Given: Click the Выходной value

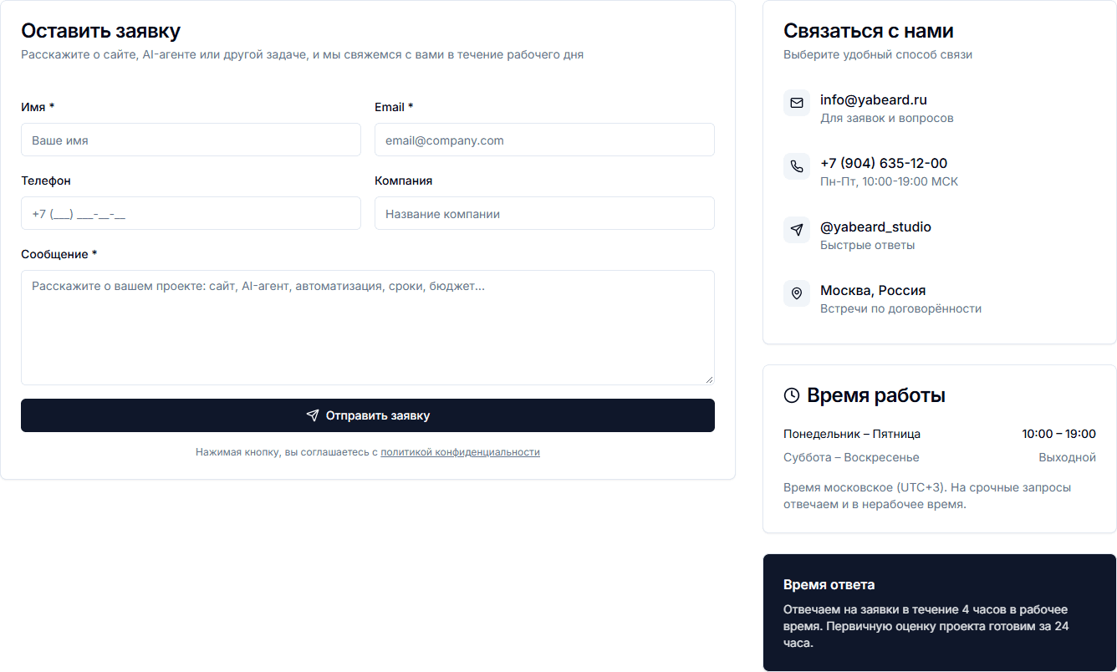Looking at the screenshot, I should (1067, 457).
